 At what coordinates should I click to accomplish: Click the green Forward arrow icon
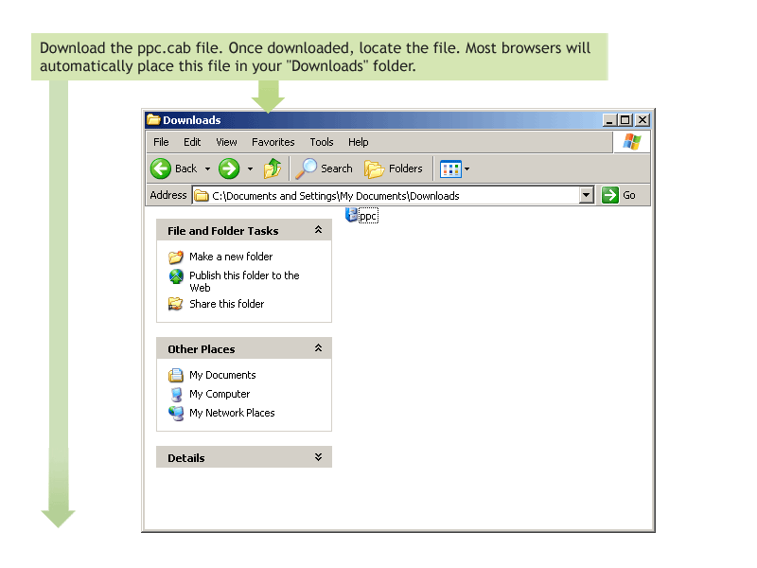coord(229,169)
